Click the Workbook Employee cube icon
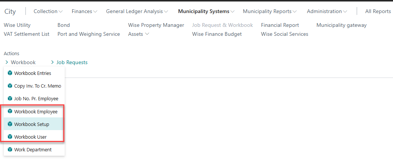Image resolution: width=393 pixels, height=164 pixels. 10,111
